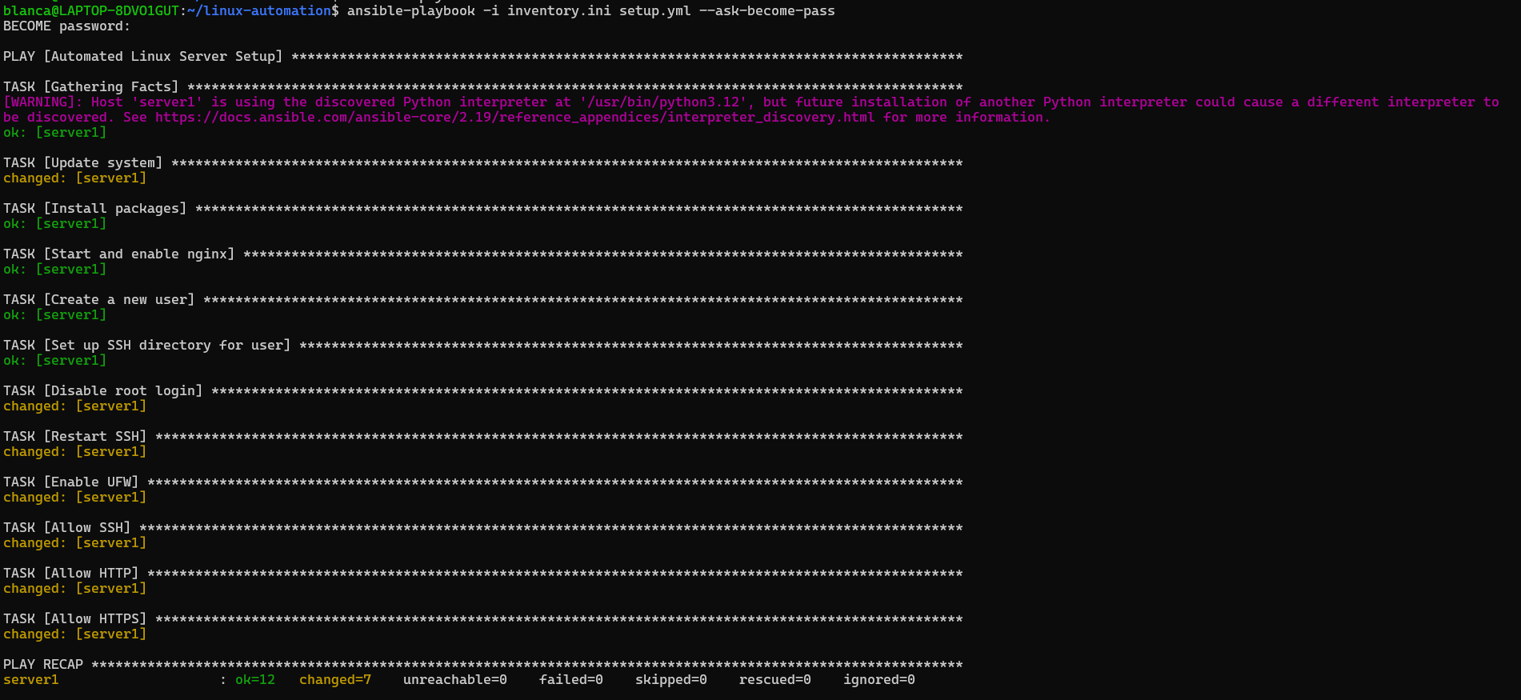Click 'TASK [Disable root login]' header

(x=102, y=391)
